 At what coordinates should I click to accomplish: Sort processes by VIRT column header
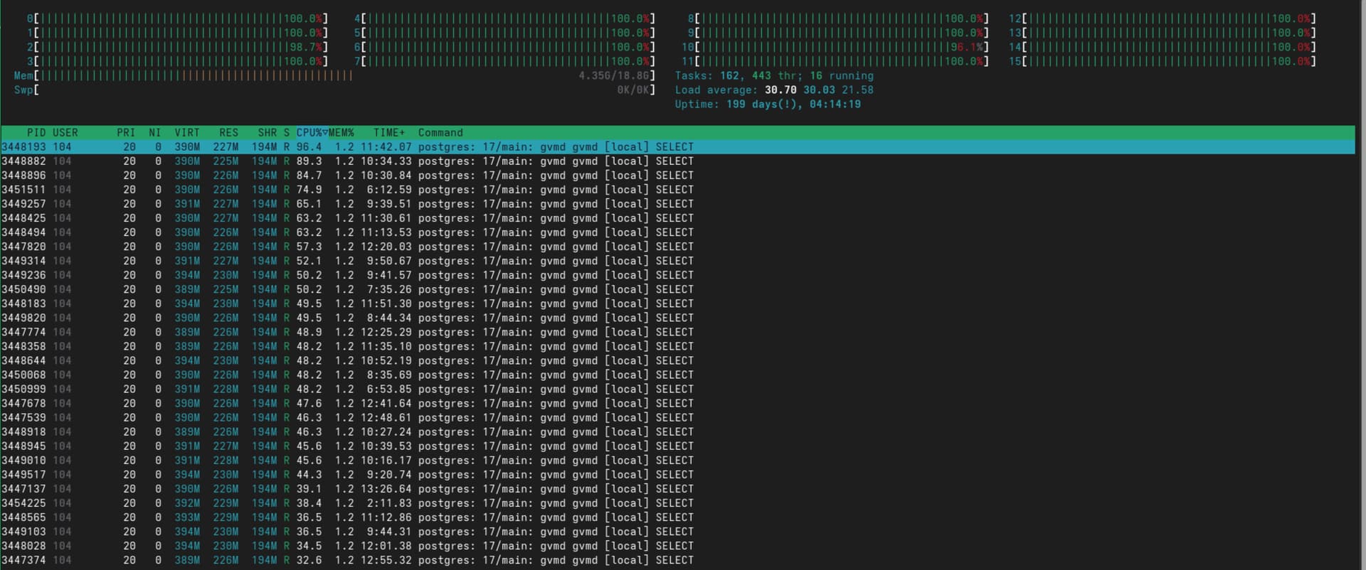click(187, 133)
